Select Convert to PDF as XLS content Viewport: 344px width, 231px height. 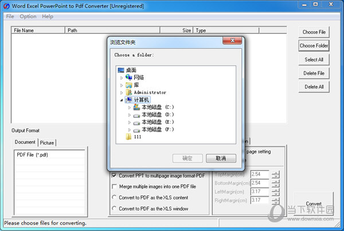pos(114,197)
